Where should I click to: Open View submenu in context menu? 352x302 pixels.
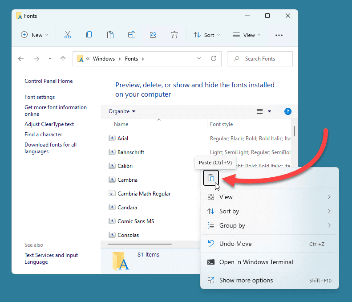pos(269,197)
